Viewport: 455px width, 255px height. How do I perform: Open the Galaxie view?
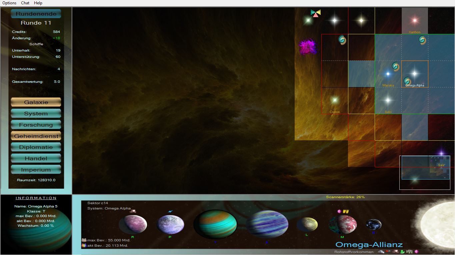point(36,102)
